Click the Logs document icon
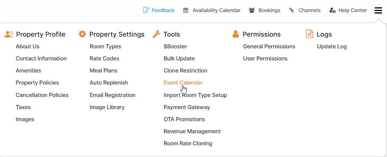 (x=310, y=34)
